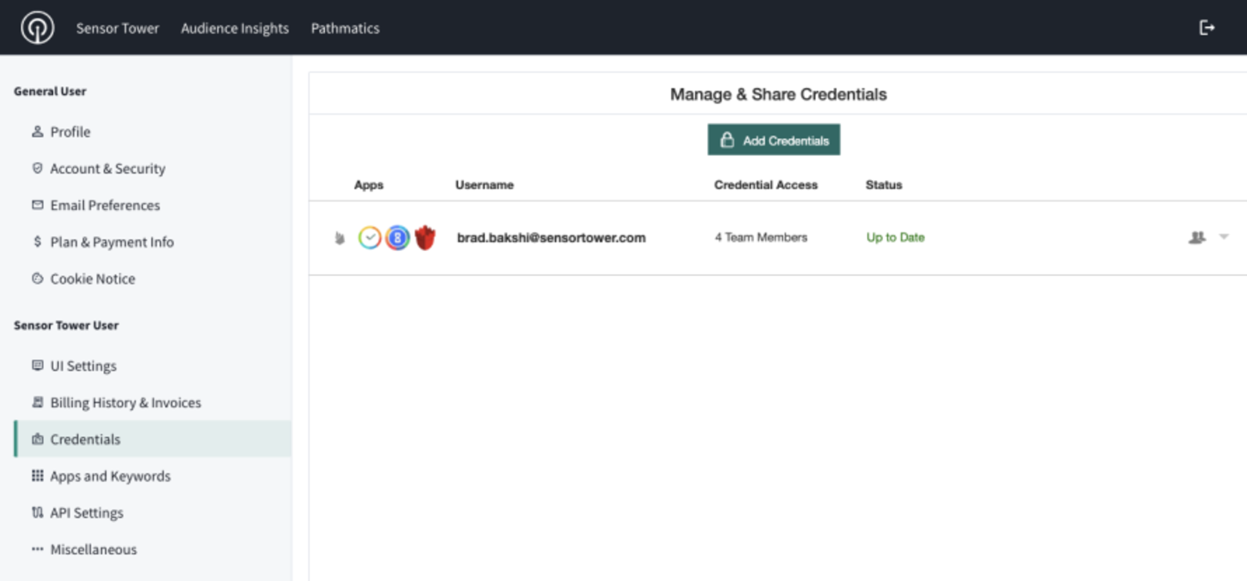
Task: Click the UI Settings monitor icon
Action: click(x=37, y=365)
